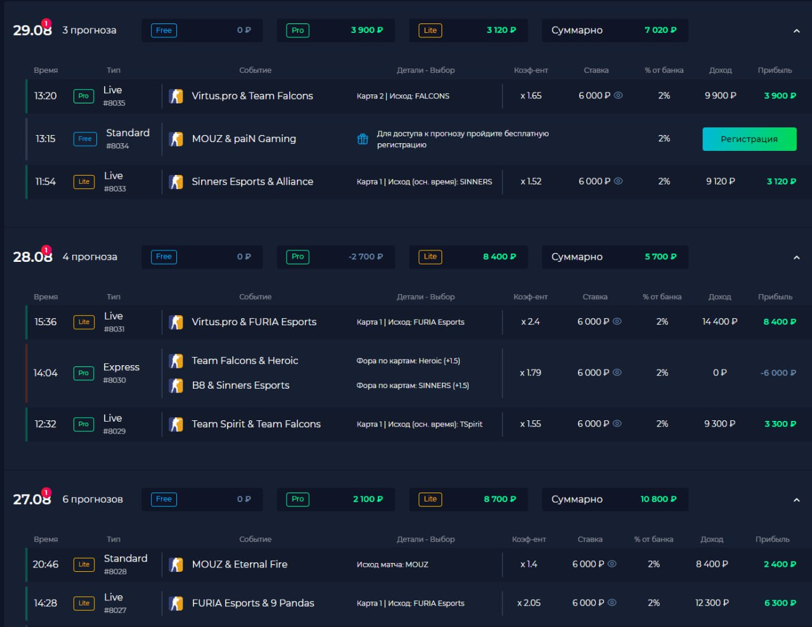812x627 pixels.
Task: Click income value 14 400 ₽
Action: point(720,322)
